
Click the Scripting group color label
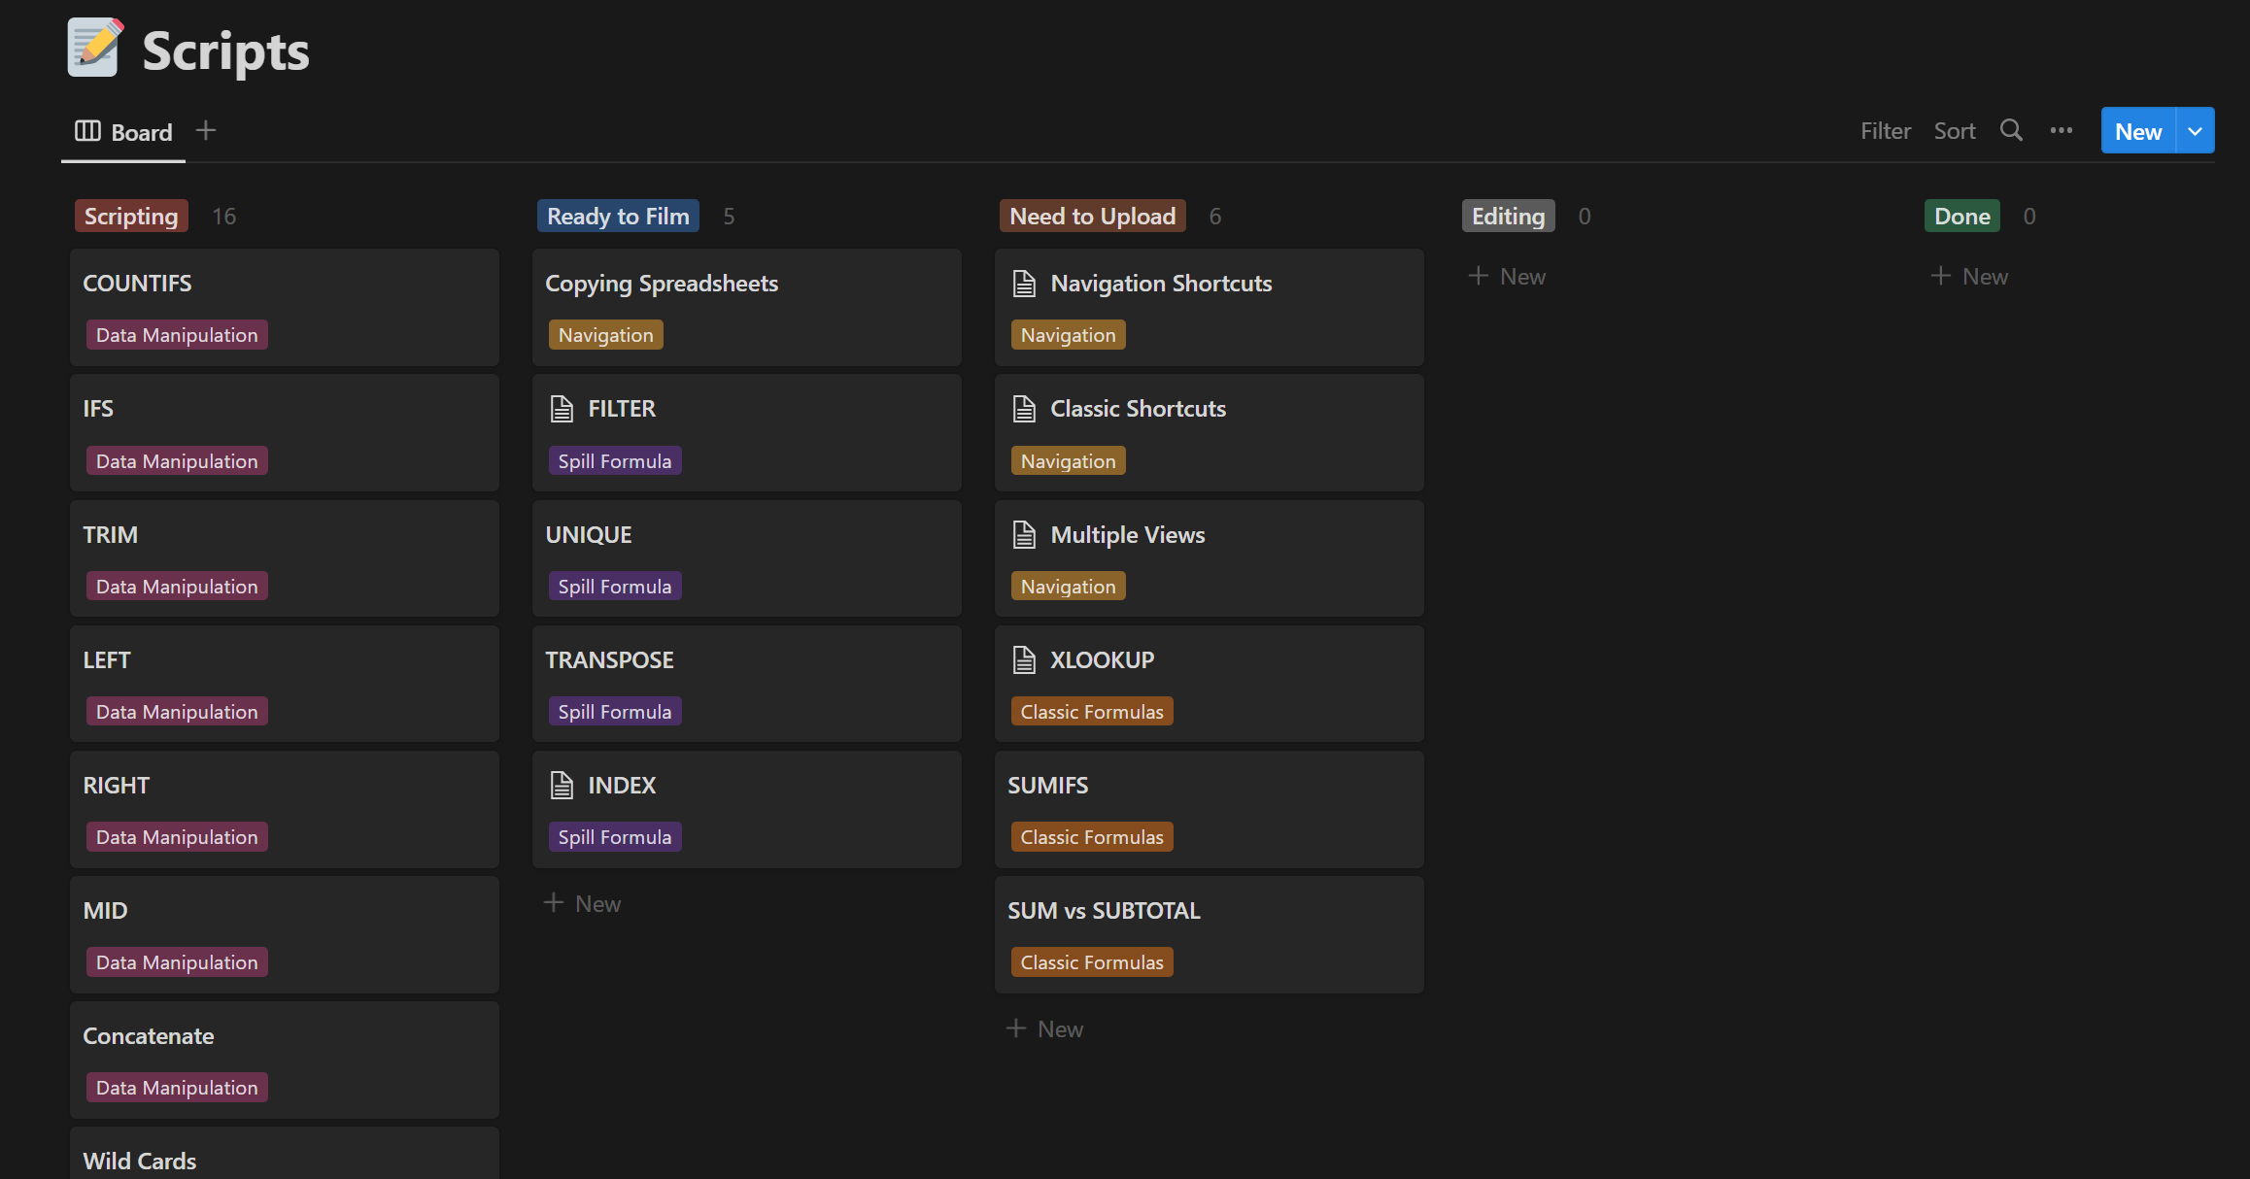click(131, 217)
